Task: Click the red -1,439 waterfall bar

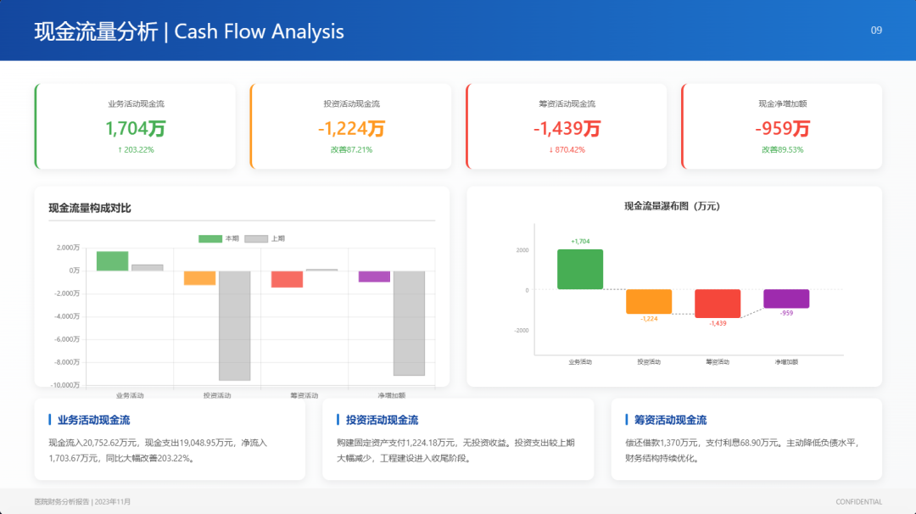Action: tap(718, 304)
